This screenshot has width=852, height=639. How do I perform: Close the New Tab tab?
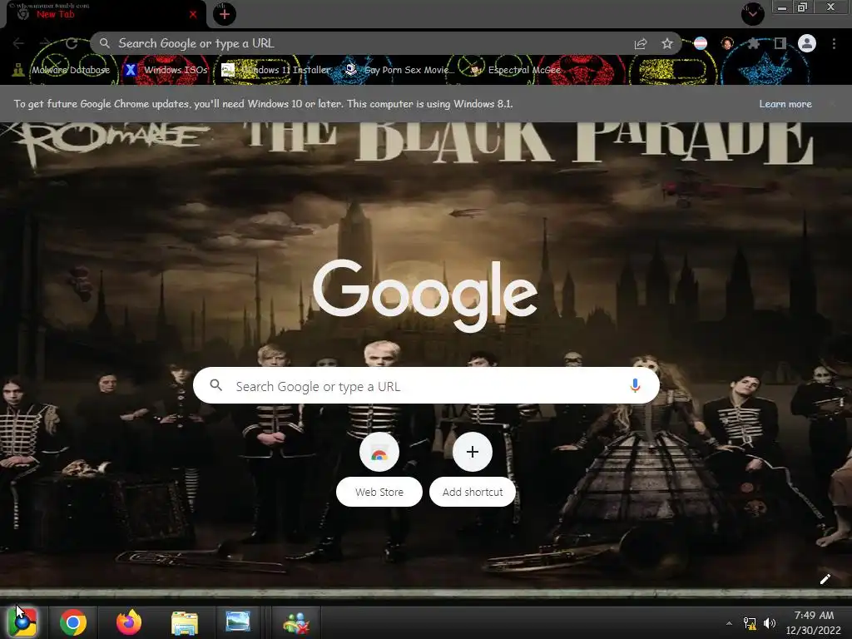(x=193, y=15)
